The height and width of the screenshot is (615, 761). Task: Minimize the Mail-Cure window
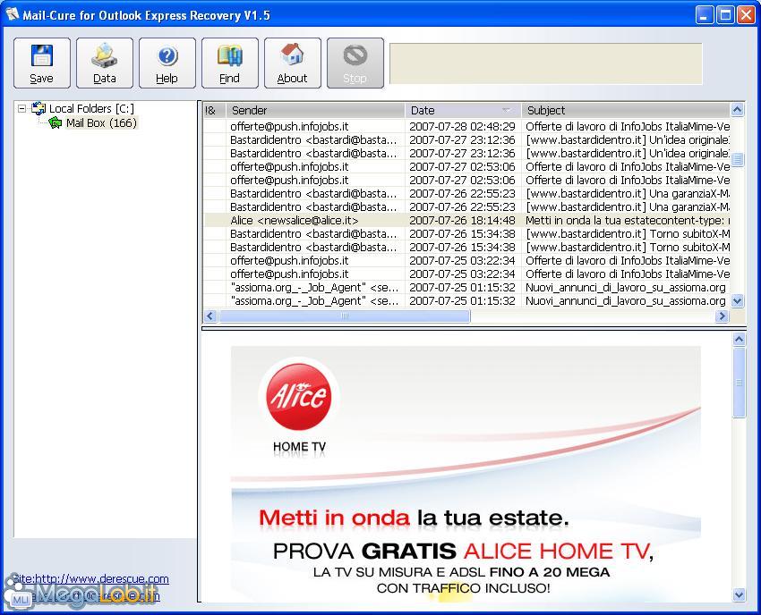(705, 15)
